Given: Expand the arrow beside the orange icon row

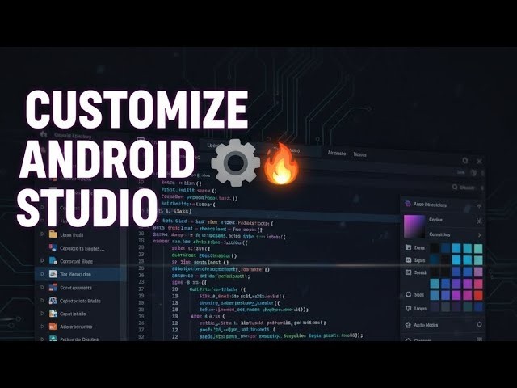Looking at the screenshot, I should click(42, 327).
